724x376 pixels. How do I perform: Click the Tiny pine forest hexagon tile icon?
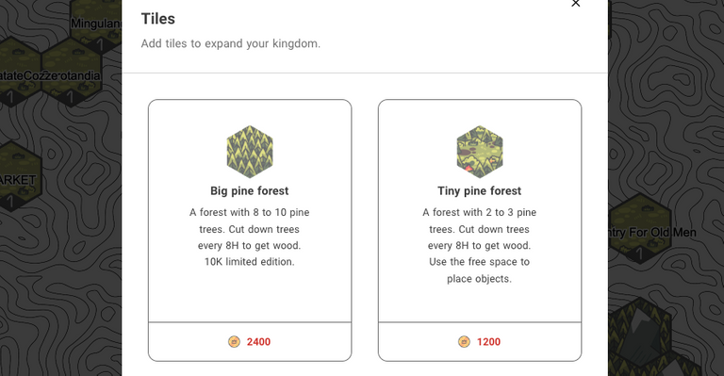click(480, 152)
